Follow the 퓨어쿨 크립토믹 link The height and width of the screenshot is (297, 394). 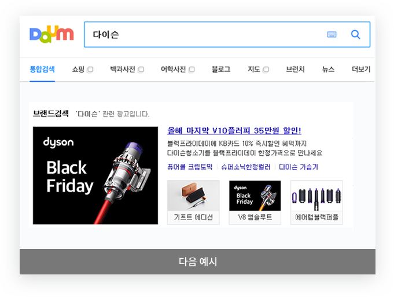(190, 167)
